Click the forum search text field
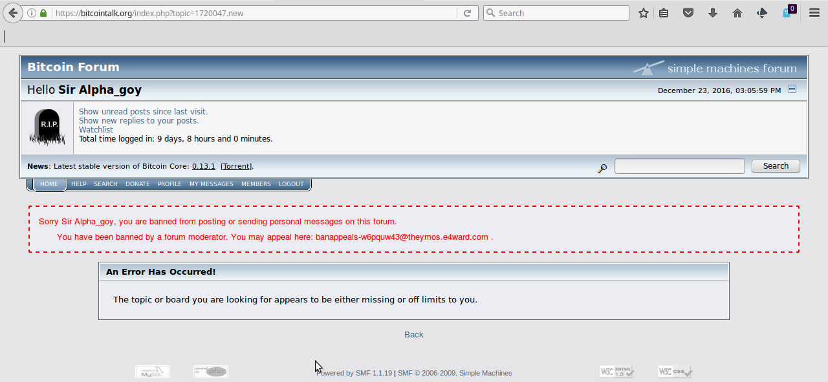 click(680, 166)
